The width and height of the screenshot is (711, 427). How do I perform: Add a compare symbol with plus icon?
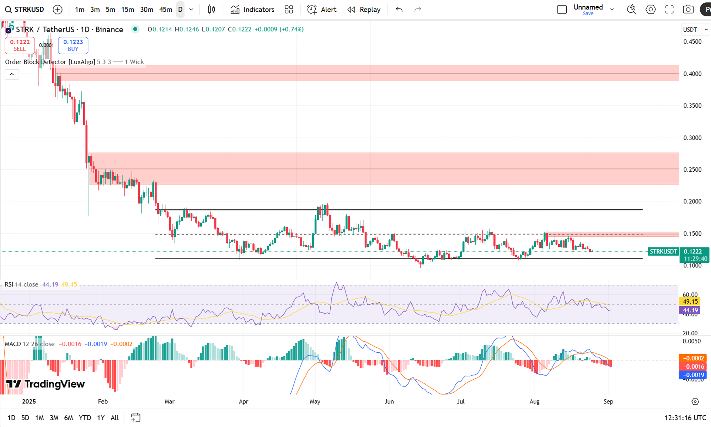58,10
